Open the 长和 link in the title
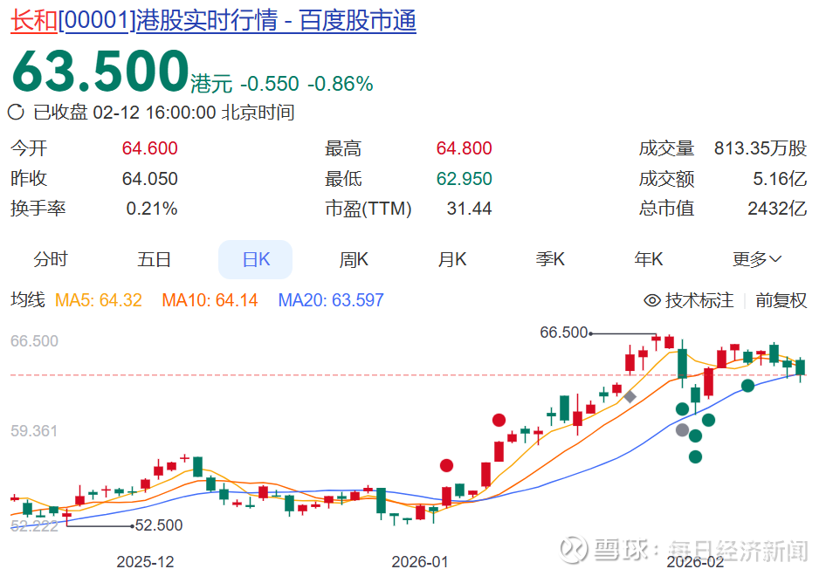The height and width of the screenshot is (576, 833). [34, 21]
